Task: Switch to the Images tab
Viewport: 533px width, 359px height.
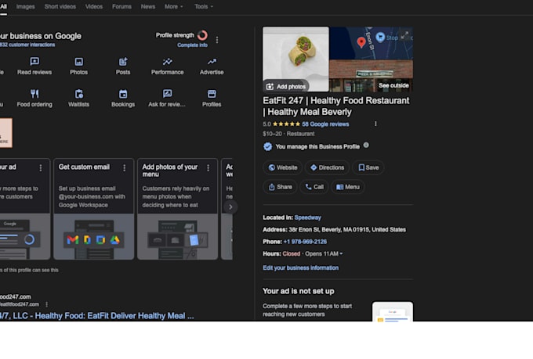Action: click(26, 6)
